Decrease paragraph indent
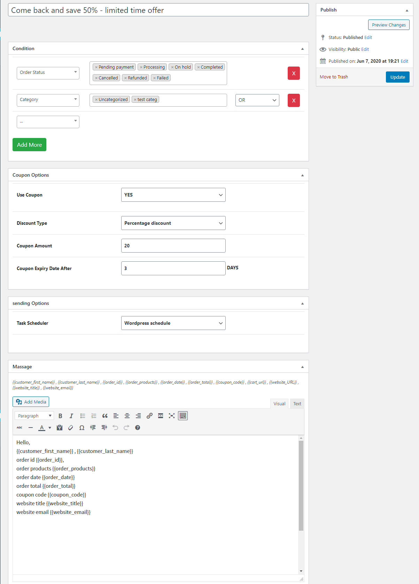This screenshot has height=584, width=419. tap(93, 428)
